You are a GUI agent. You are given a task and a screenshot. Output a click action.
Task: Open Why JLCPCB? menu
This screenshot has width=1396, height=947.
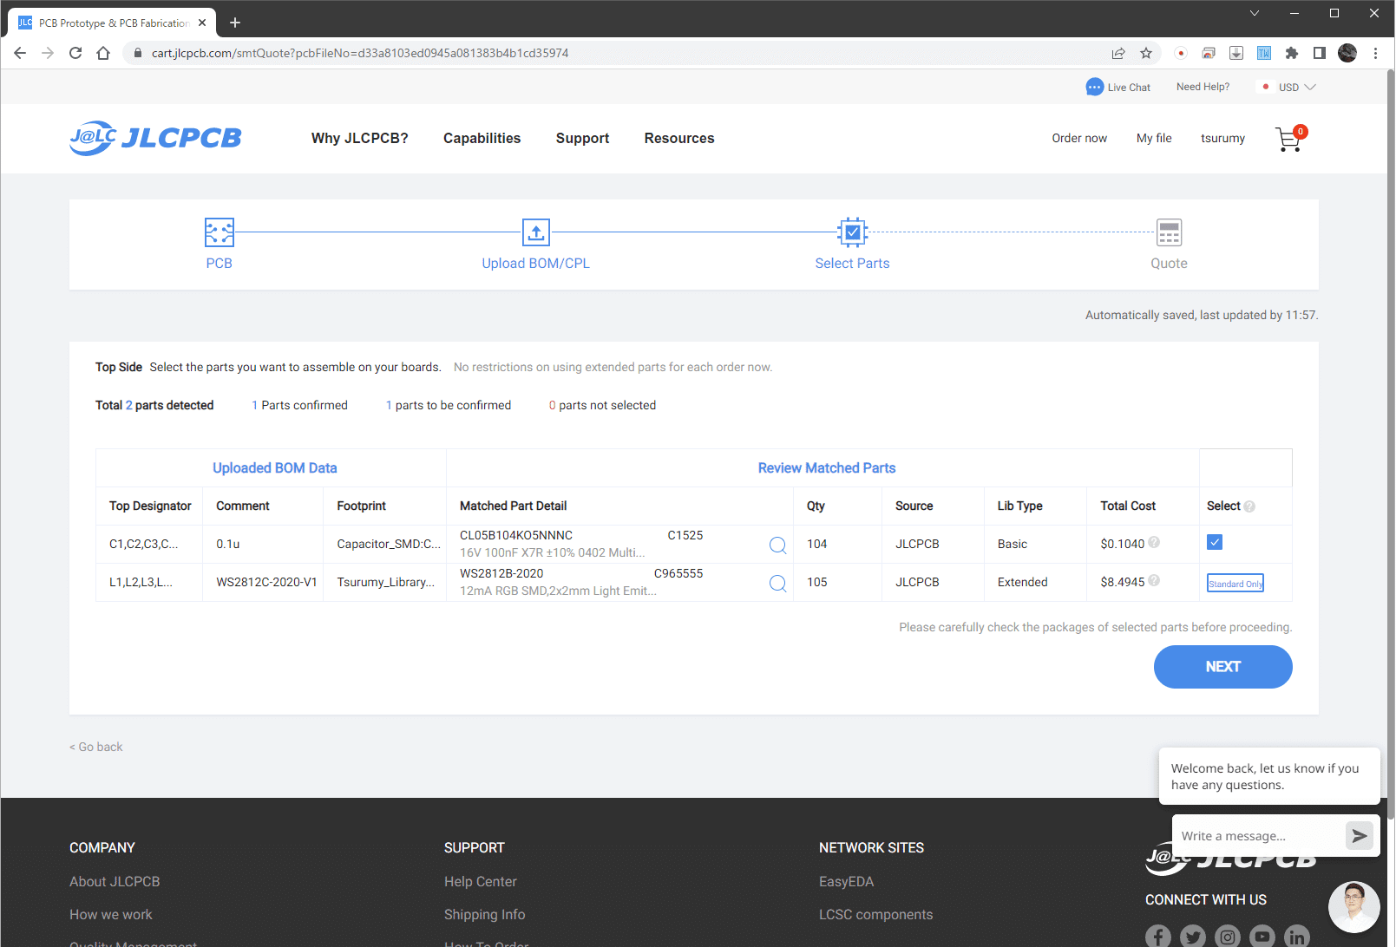click(x=360, y=138)
